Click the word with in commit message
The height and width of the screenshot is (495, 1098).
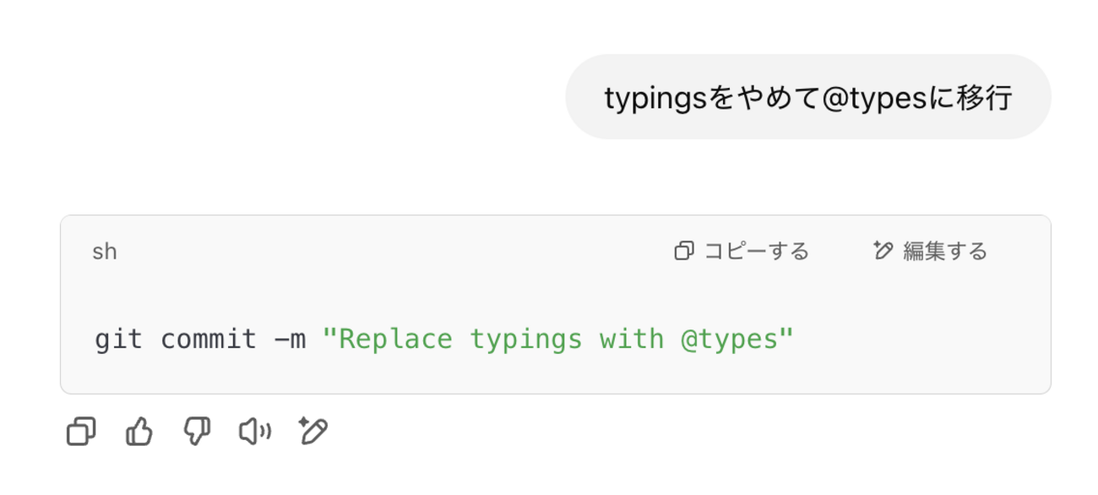pyautogui.click(x=632, y=339)
